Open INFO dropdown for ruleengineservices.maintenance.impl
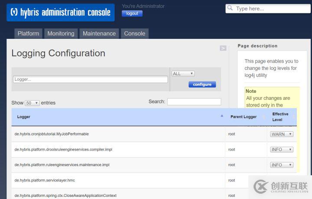 coord(282,165)
